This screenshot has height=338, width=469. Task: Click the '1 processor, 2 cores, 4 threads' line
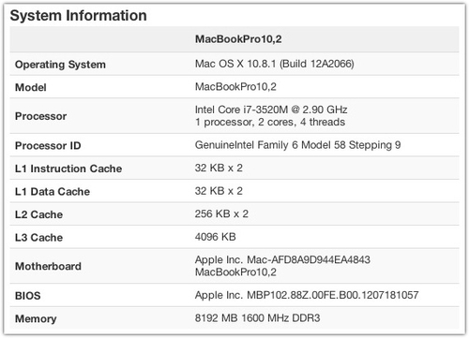coord(270,122)
